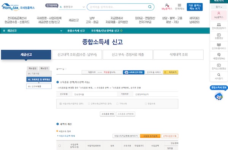Click the 수입금액 입력/수정 column header
Viewport: 228px width, 150px height.
(74, 146)
